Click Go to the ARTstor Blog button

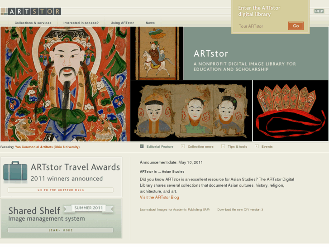(61, 190)
